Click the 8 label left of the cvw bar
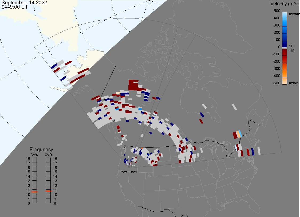The image size is (300, 217). [29, 204]
